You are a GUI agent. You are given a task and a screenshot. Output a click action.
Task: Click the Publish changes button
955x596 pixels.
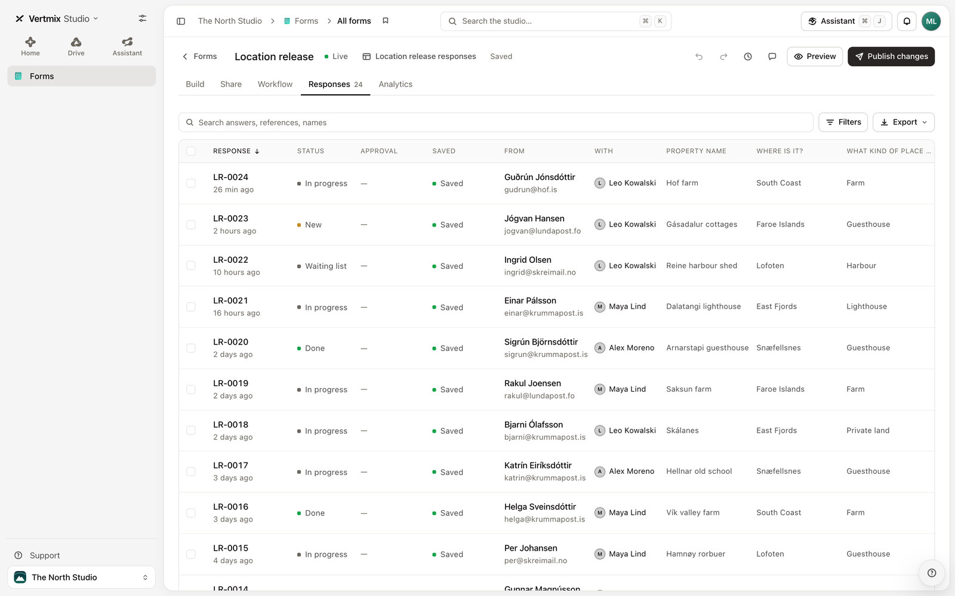pos(891,57)
